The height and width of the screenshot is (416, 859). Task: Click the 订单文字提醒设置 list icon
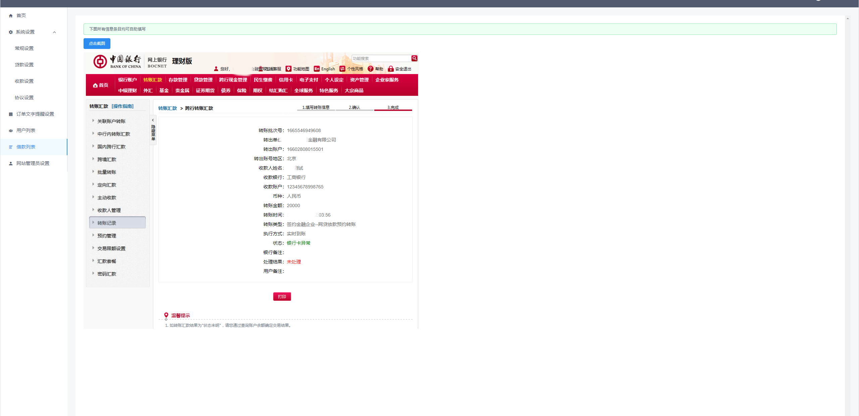pyautogui.click(x=11, y=114)
